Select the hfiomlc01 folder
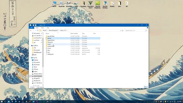Screen dimensions: 183x103 [50, 42]
